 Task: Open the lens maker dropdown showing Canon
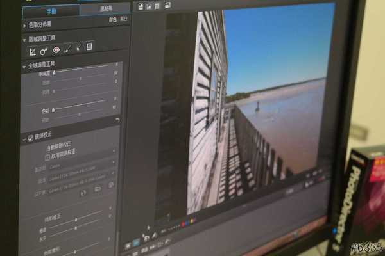(80, 165)
